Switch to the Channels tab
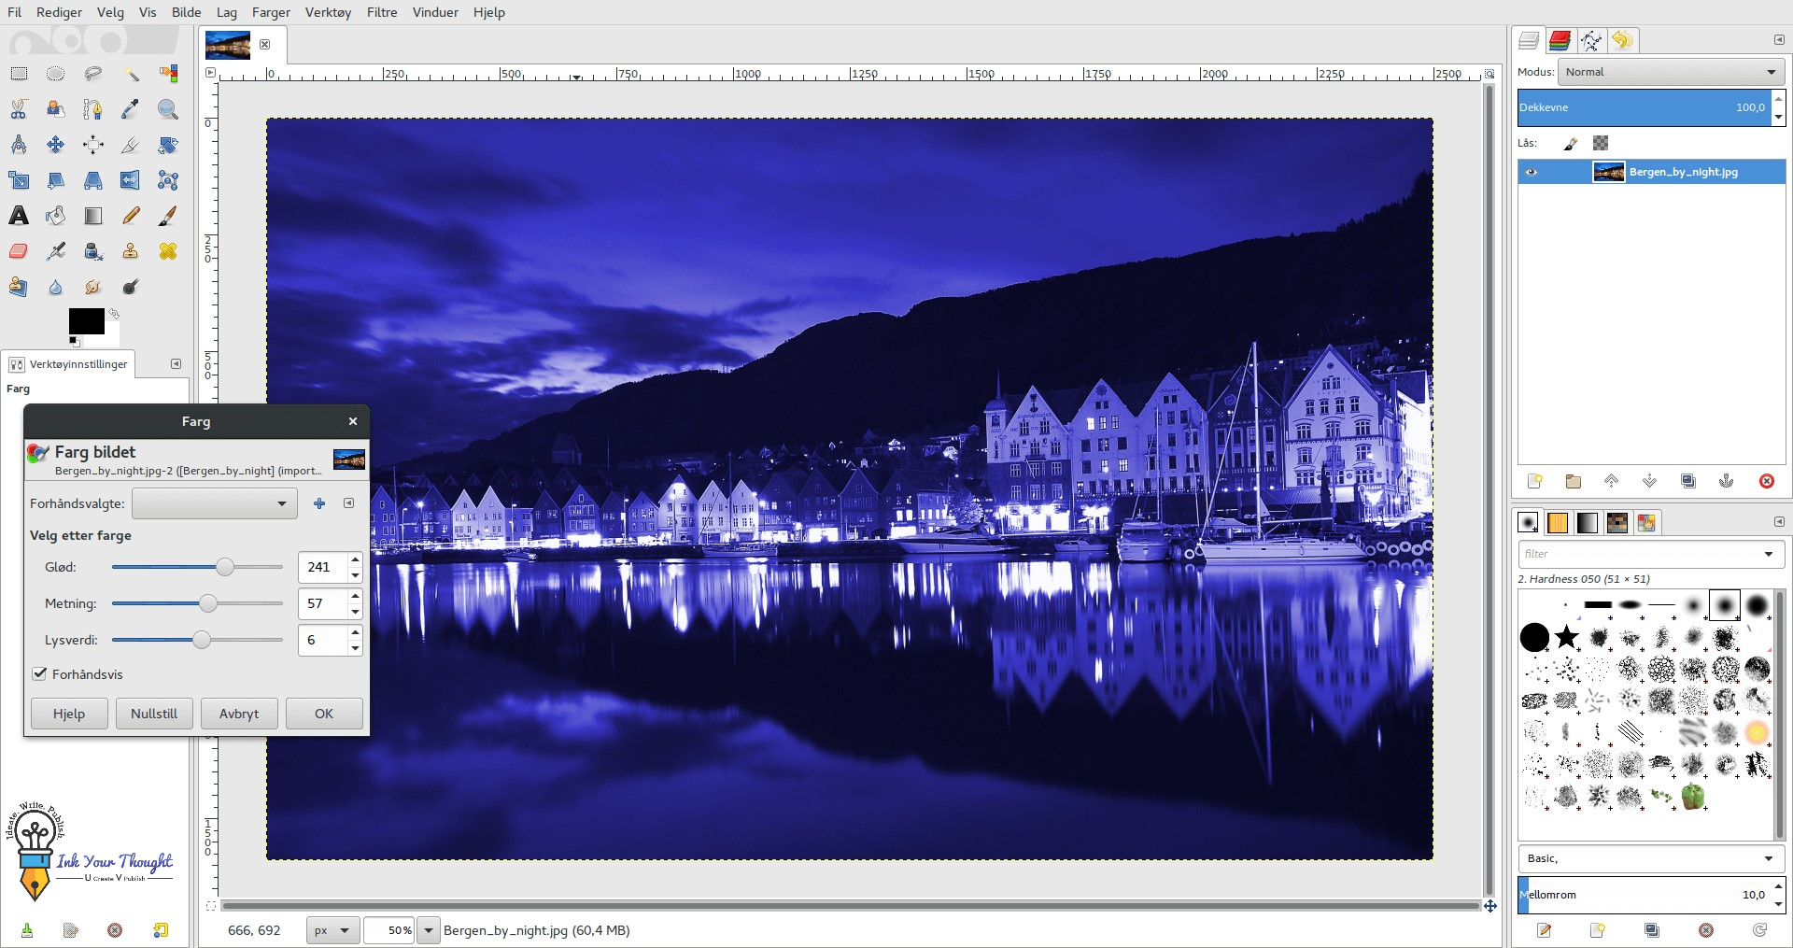 tap(1560, 40)
